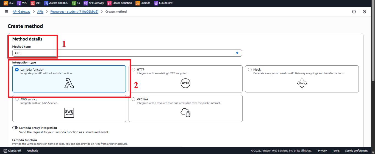Open CloudFormation shortcut icon
Image resolution: width=375 pixels, height=154 pixels.
[109, 3]
